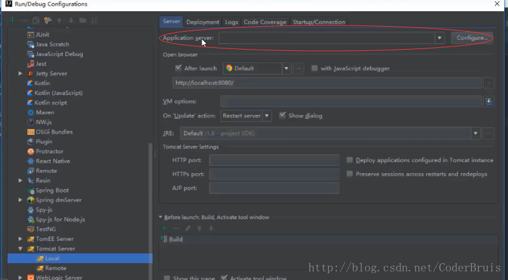The height and width of the screenshot is (280, 508).
Task: Open the Startup/Connection tab
Action: [x=319, y=22]
